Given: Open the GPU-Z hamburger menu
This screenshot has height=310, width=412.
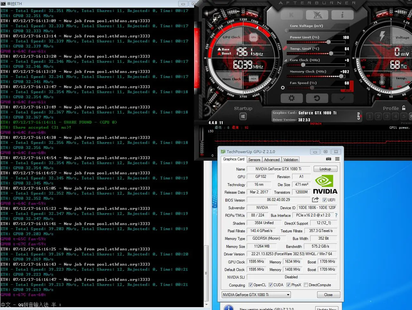Looking at the screenshot, I should coord(337,159).
